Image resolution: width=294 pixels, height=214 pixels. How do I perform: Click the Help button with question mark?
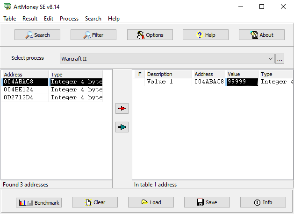tap(206, 35)
